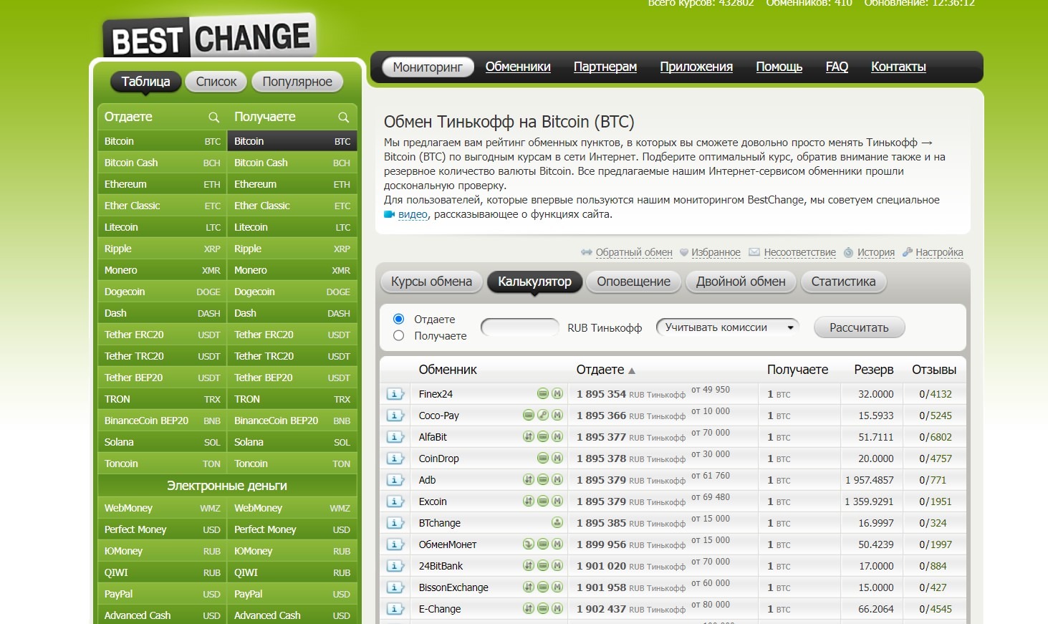The width and height of the screenshot is (1048, 624).
Task: Click the person icon in BTchange row
Action: pos(557,523)
